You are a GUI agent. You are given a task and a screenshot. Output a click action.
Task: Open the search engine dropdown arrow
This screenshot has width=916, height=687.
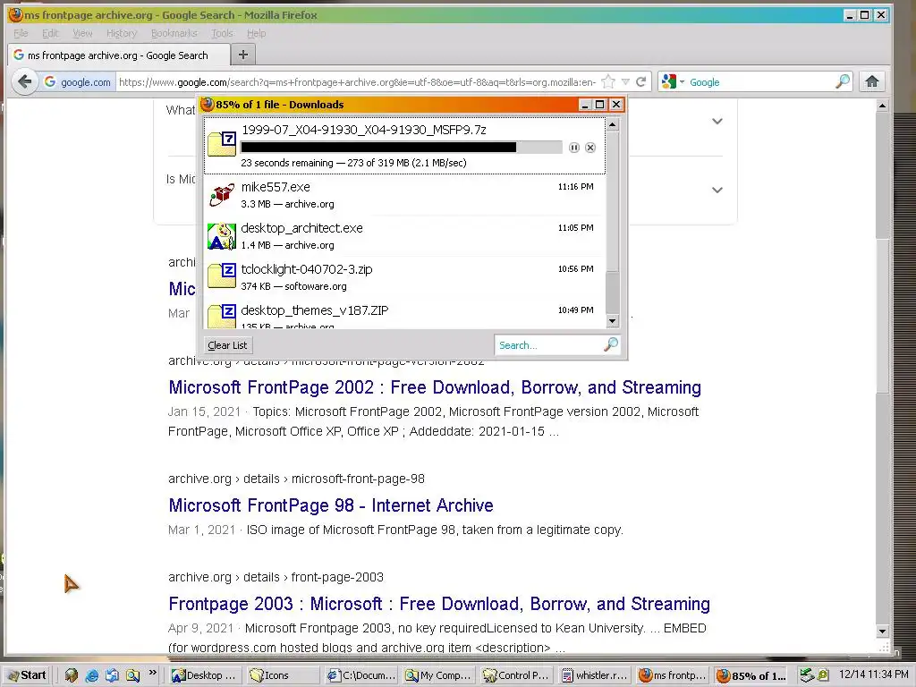click(x=682, y=81)
